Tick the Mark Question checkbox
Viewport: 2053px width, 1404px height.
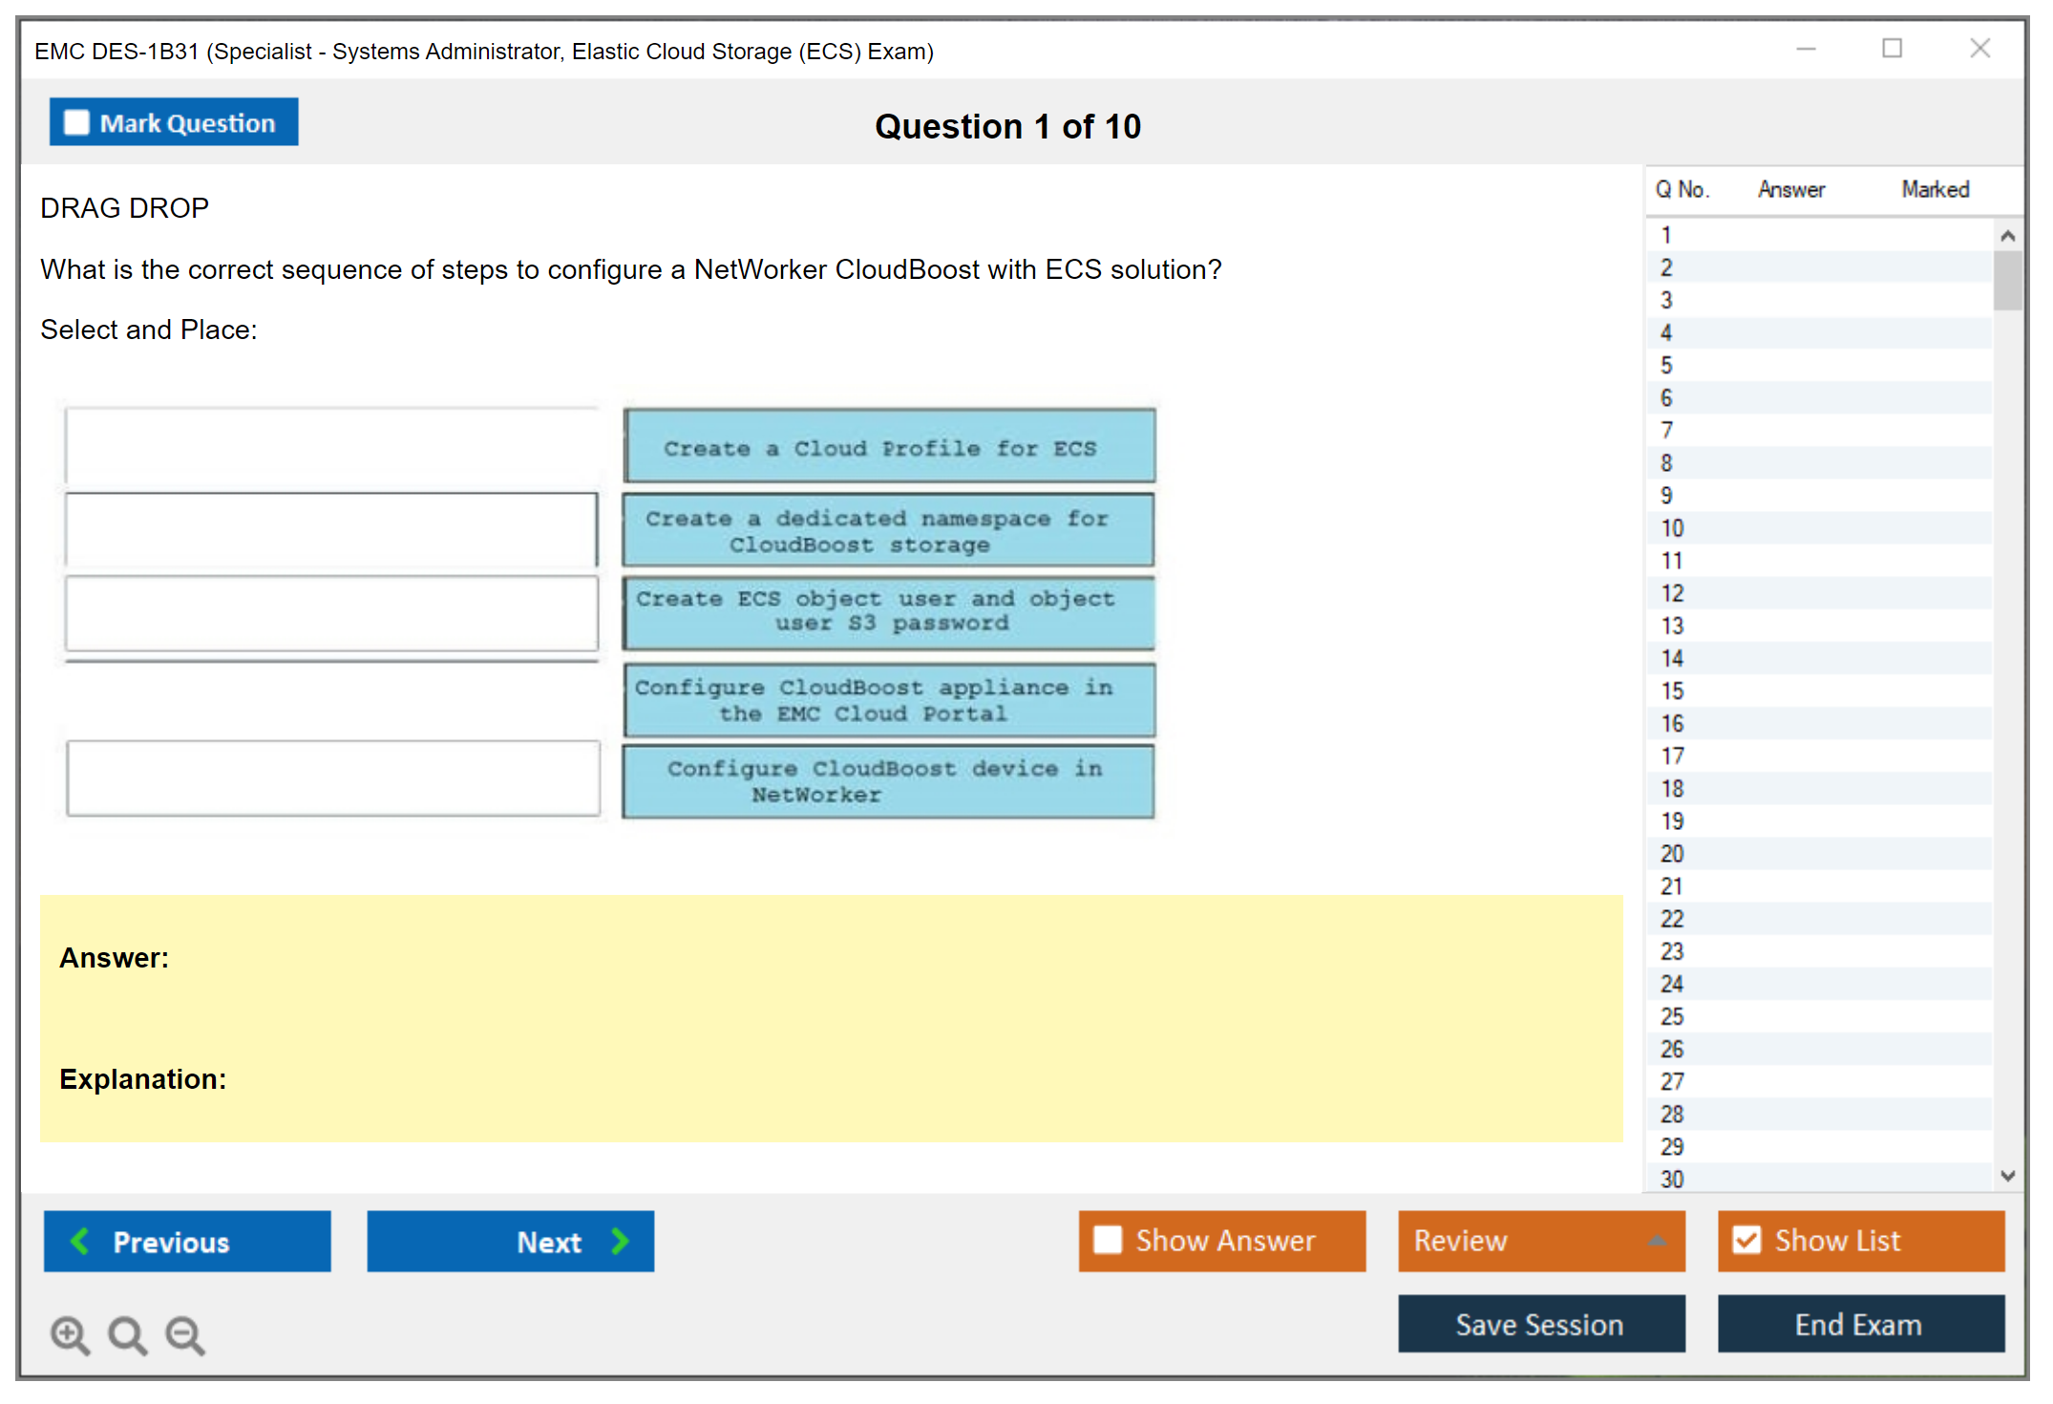coord(76,123)
